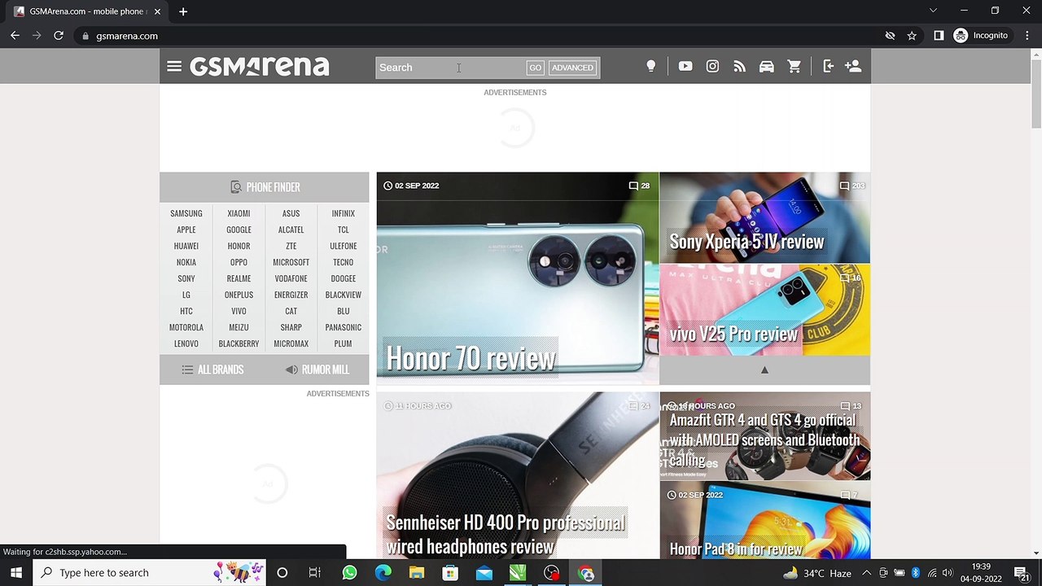
Task: Collapse featured reviews with the up arrow
Action: [x=764, y=370]
